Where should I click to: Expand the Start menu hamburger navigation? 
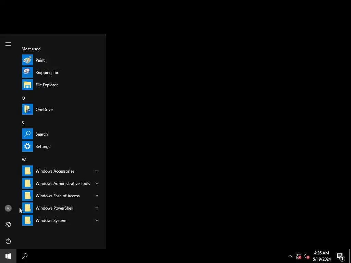pos(8,44)
